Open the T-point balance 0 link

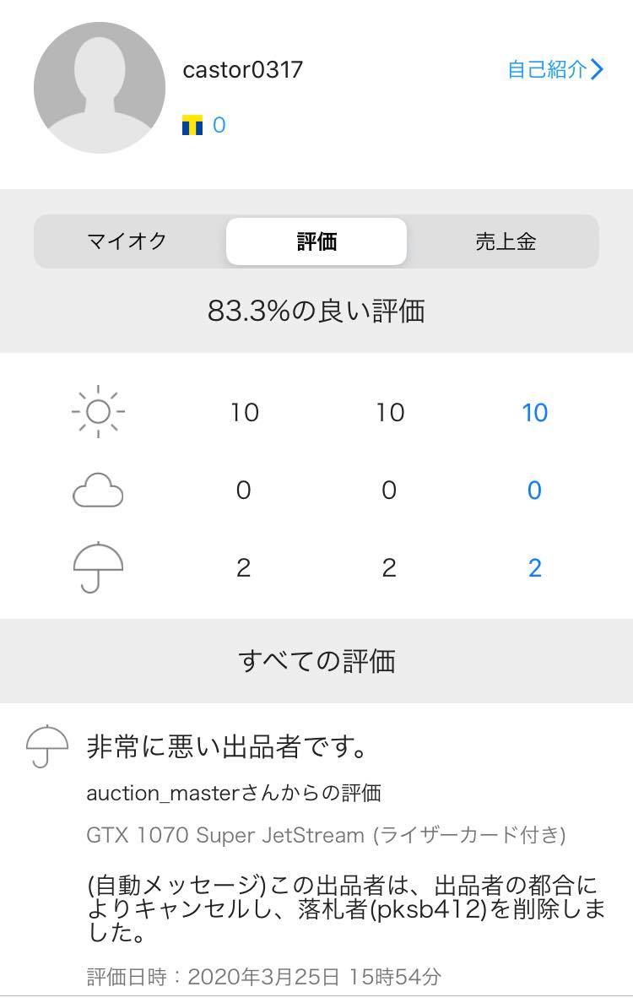[x=219, y=126]
